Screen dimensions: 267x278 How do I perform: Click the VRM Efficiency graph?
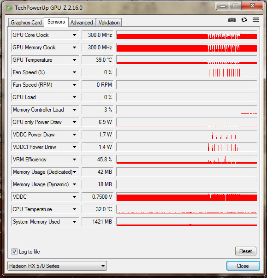tap(187, 160)
